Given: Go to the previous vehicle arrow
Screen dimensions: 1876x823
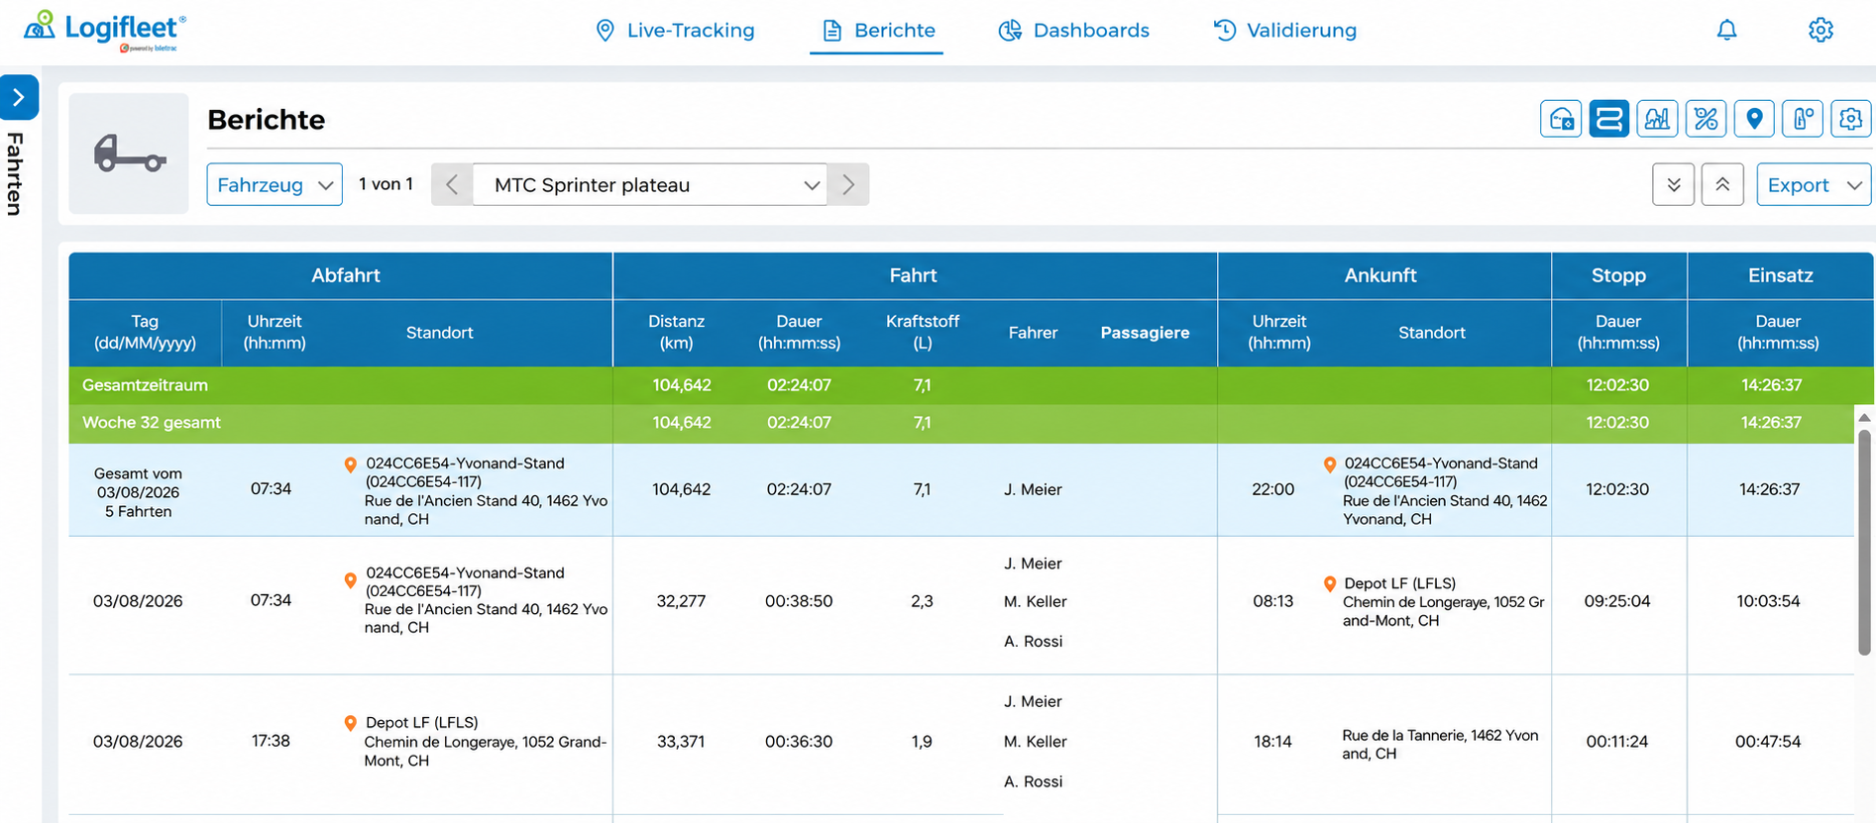Looking at the screenshot, I should [452, 184].
